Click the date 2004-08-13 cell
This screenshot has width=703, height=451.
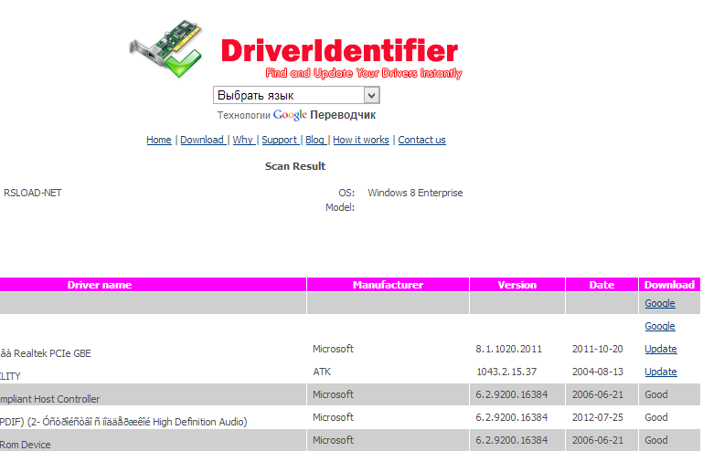[597, 372]
